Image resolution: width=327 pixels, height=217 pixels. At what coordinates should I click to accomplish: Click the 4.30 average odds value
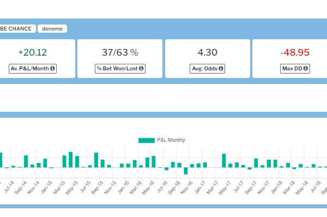tap(208, 52)
